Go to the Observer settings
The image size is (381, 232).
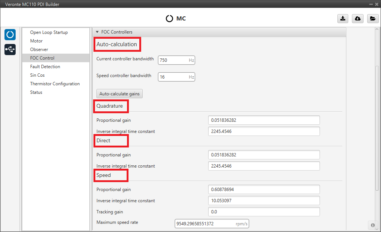coord(39,50)
